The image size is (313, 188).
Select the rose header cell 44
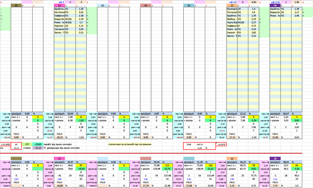tap(145, 5)
